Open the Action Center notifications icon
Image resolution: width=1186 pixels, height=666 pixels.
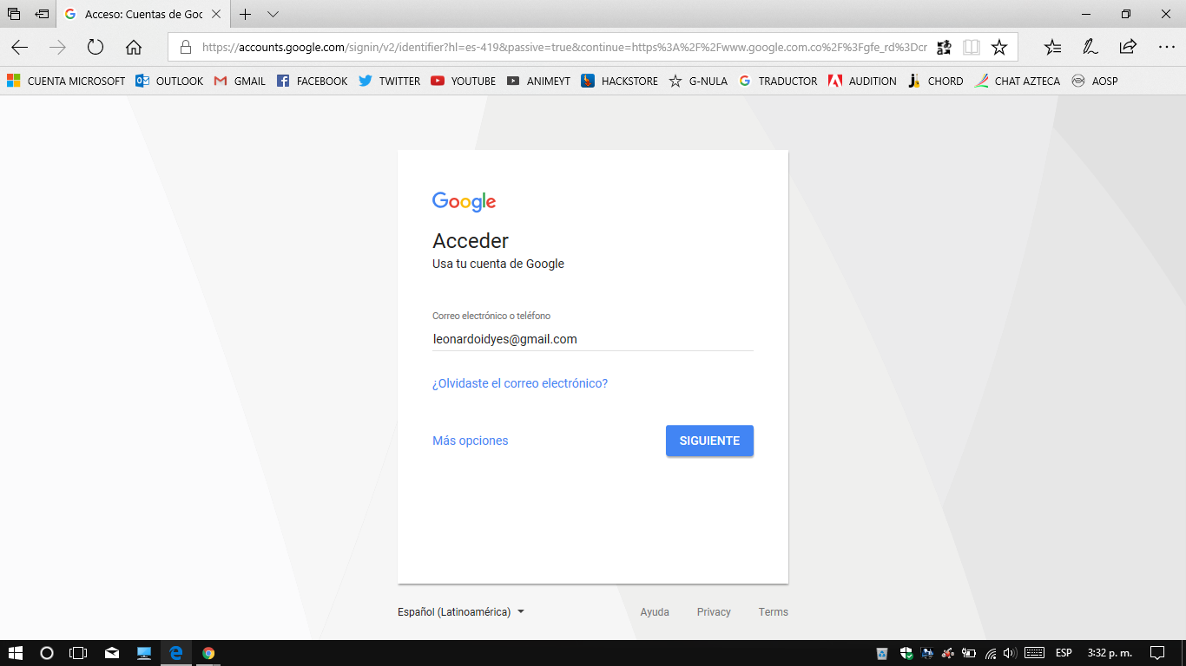point(1157,653)
